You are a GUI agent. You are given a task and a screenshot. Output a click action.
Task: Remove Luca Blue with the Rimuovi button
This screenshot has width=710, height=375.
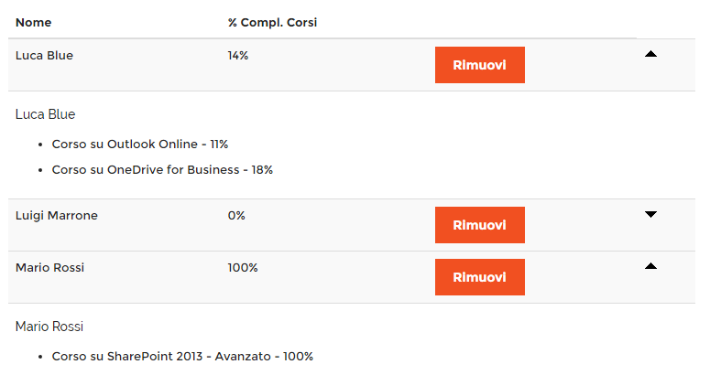[480, 65]
